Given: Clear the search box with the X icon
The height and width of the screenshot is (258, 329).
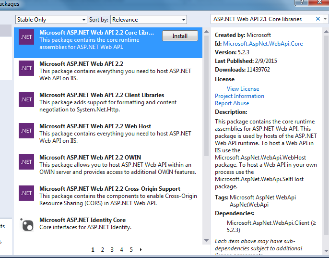Looking at the screenshot, I should (317, 19).
